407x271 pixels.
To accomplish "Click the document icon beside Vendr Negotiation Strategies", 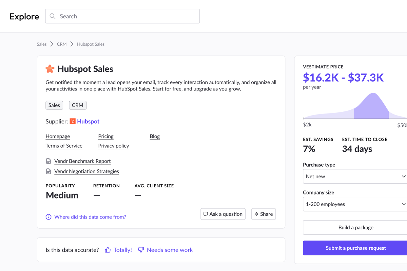I will [x=49, y=171].
